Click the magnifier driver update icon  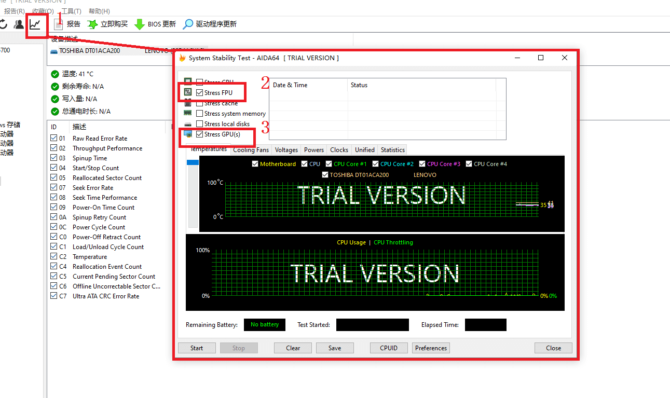pos(188,24)
